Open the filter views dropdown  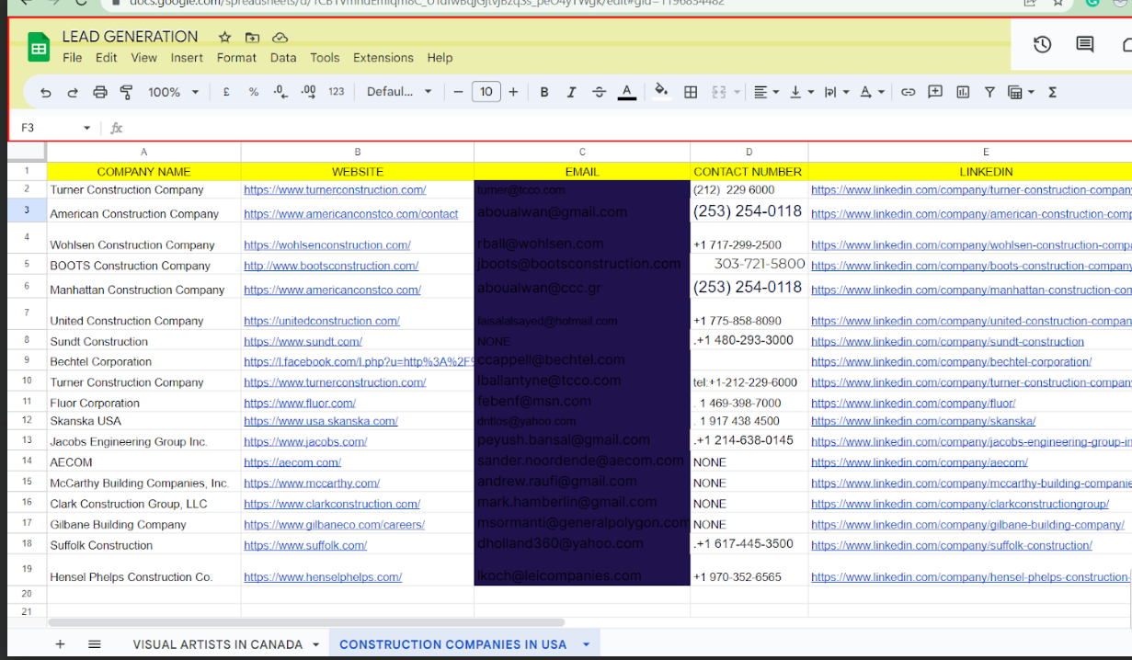click(1021, 92)
